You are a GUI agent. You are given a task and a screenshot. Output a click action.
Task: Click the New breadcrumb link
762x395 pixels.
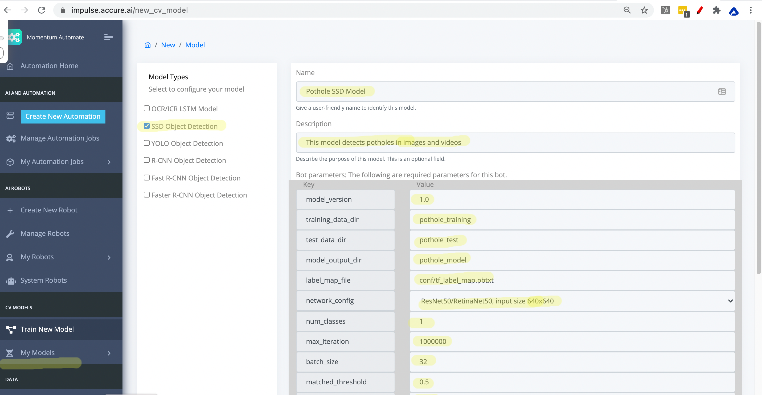168,45
